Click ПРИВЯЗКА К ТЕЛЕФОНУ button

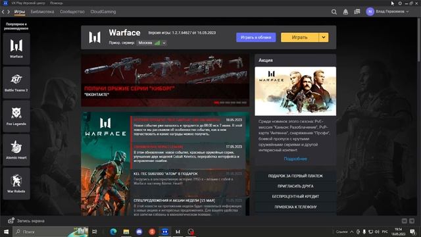pyautogui.click(x=295, y=207)
